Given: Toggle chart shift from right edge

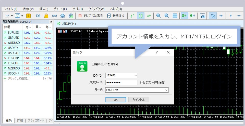Looking at the screenshot, I should (x=193, y=16).
